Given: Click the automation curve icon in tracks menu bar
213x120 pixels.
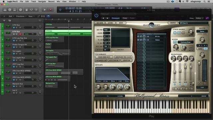Looking at the screenshot, I should click(x=39, y=16).
